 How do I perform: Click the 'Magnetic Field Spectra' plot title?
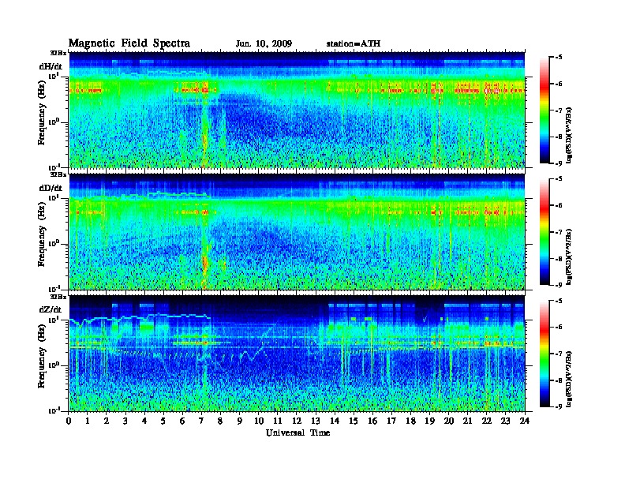129,43
